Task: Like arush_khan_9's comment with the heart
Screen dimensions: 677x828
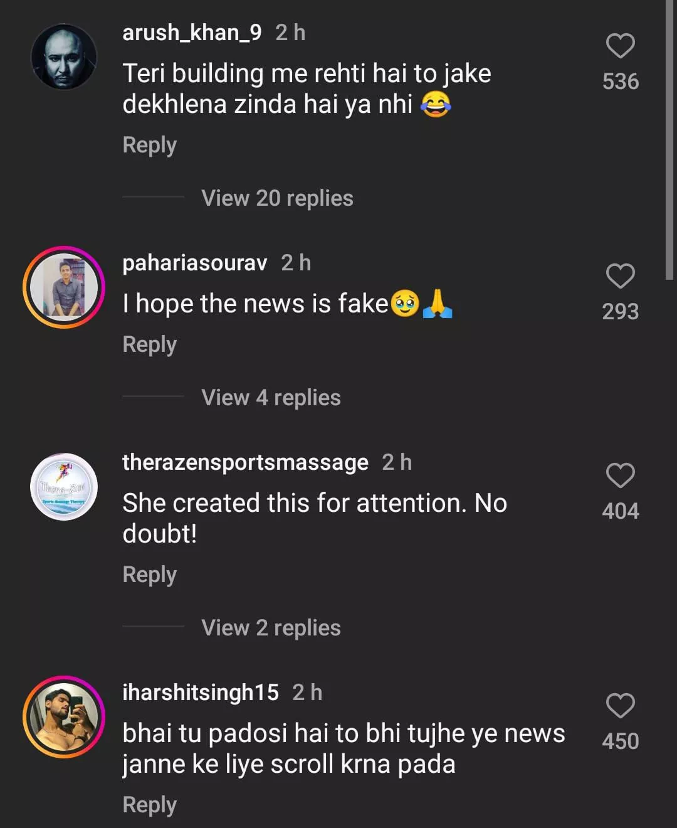Action: click(x=620, y=46)
